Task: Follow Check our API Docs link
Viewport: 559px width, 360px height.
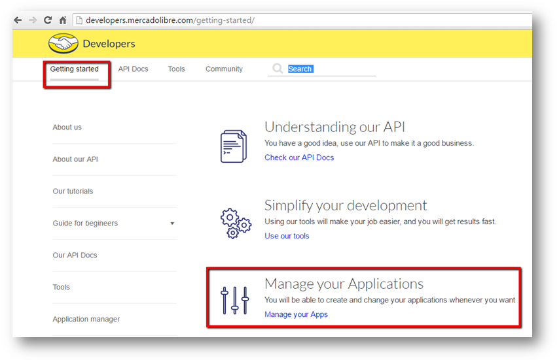Action: pyautogui.click(x=299, y=157)
